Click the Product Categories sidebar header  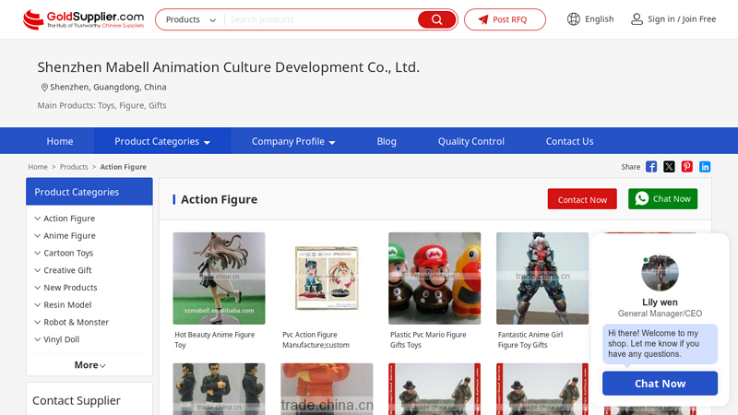(89, 192)
